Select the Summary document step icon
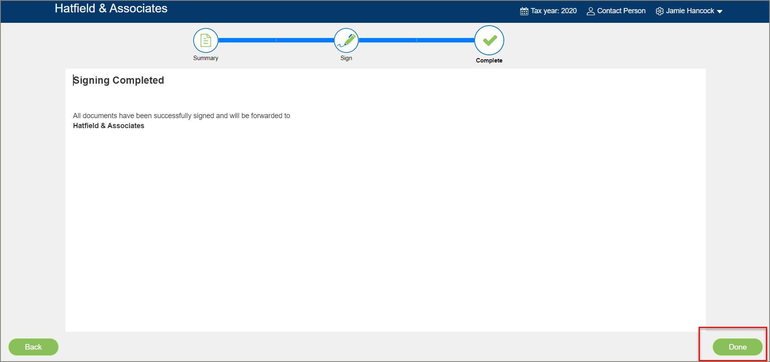The image size is (770, 362). click(206, 40)
